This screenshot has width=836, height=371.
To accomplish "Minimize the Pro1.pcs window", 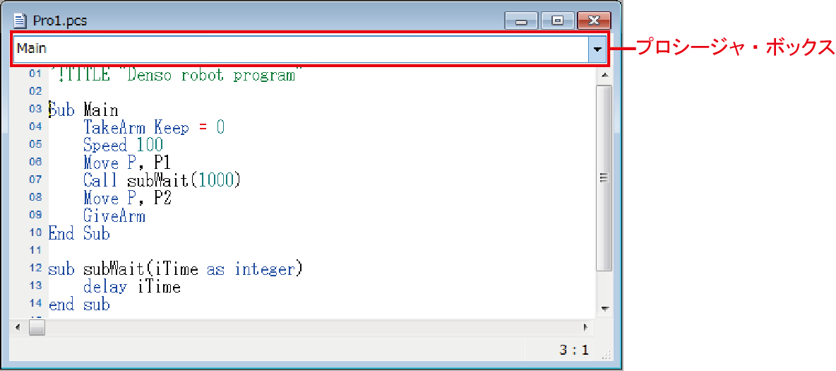I will [521, 20].
